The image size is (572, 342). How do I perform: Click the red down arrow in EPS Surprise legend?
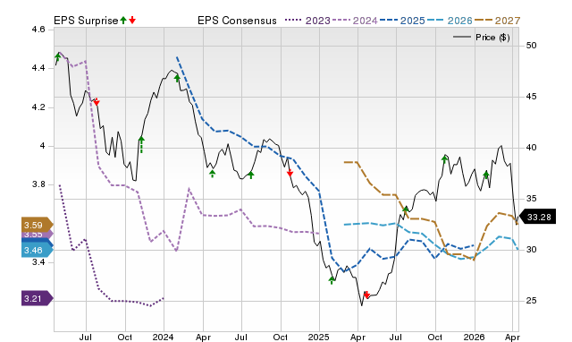click(x=132, y=21)
